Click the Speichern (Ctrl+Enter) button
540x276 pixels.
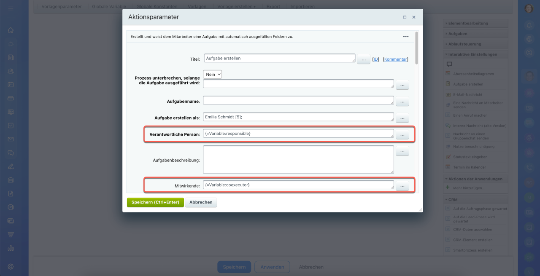pos(155,202)
